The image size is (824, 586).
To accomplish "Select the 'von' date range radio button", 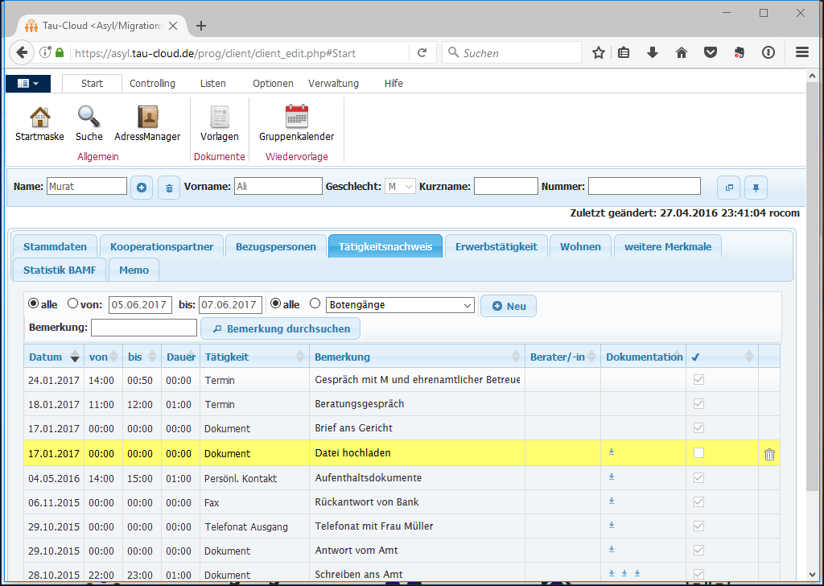I will tap(73, 304).
